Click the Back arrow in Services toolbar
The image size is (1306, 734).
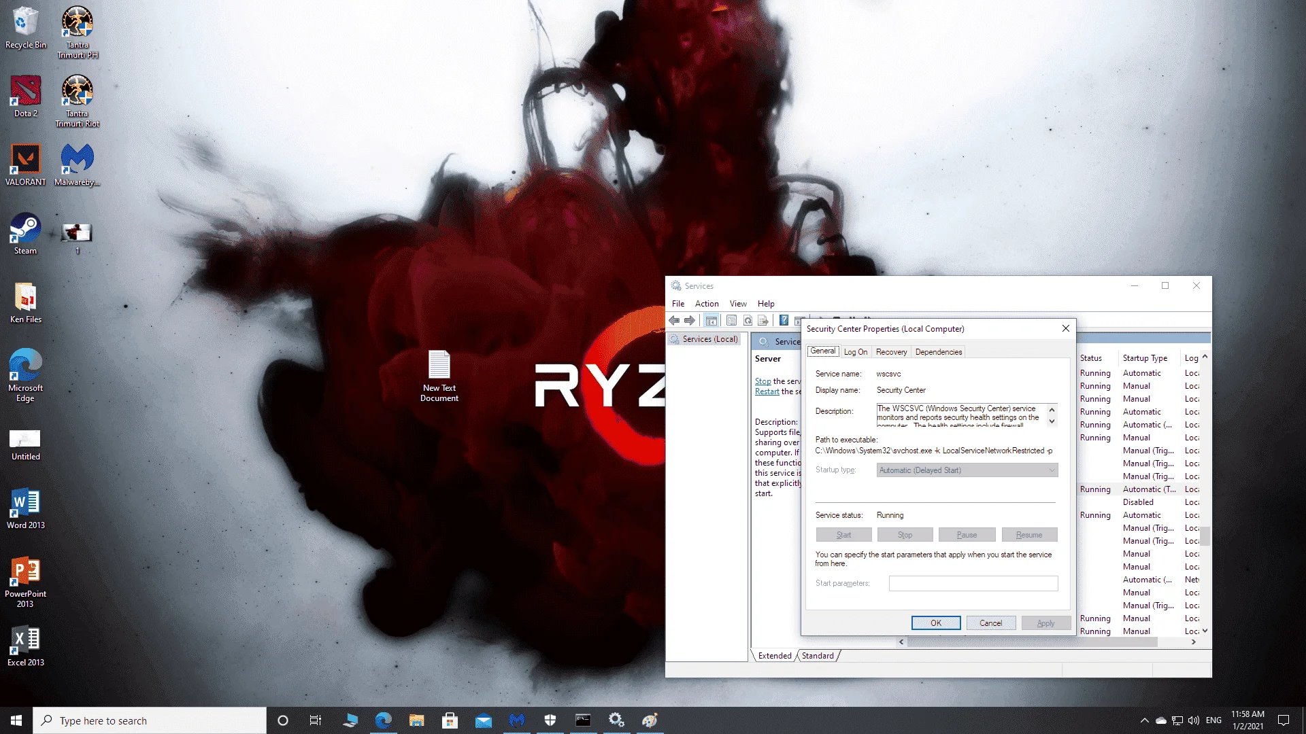pos(674,321)
